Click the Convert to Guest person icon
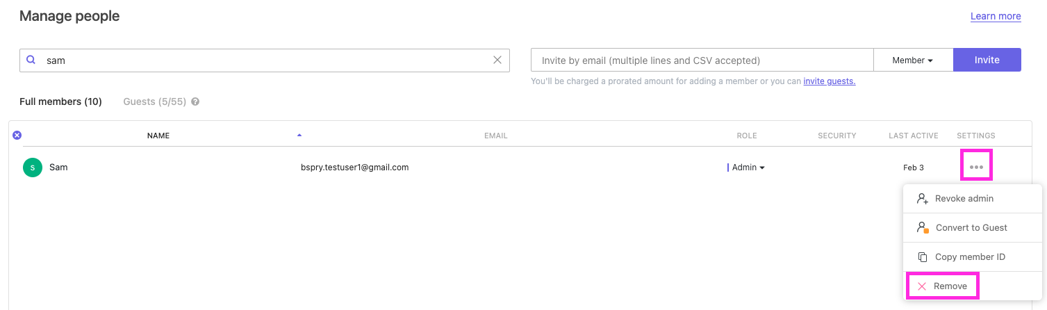The height and width of the screenshot is (310, 1047). coord(923,228)
